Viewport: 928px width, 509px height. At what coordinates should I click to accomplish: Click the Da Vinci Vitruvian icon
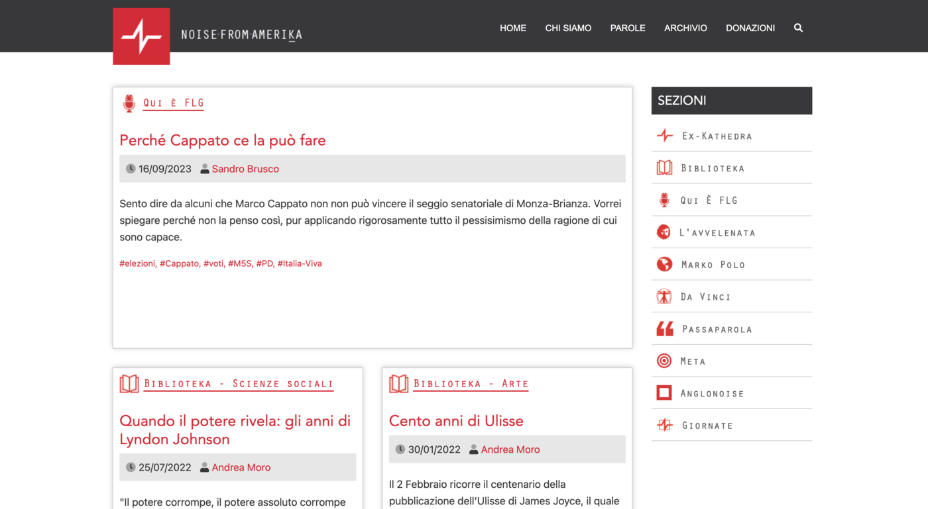click(664, 297)
